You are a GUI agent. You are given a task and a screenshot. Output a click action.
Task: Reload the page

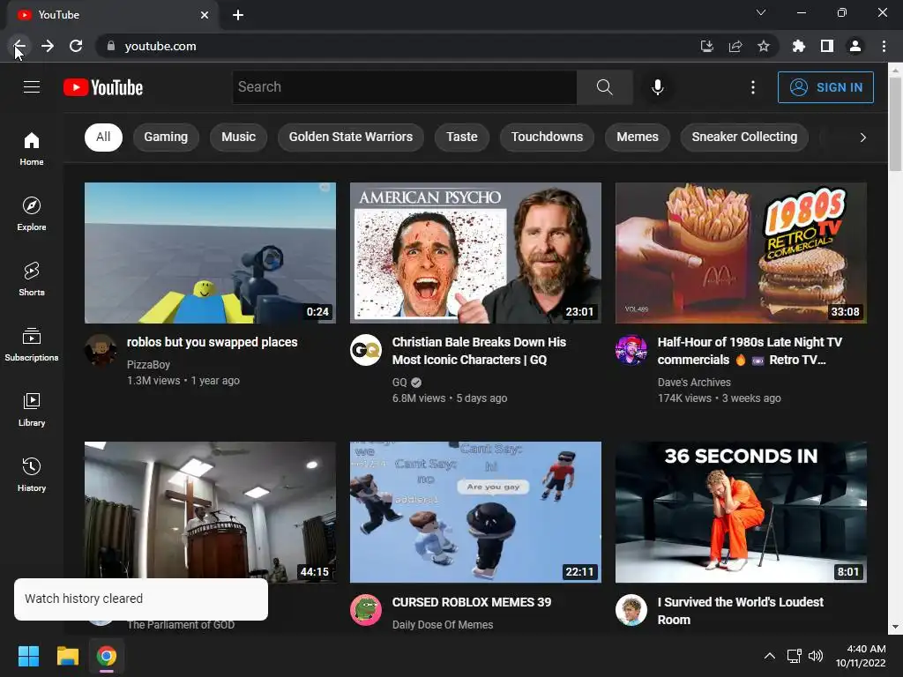(x=76, y=46)
